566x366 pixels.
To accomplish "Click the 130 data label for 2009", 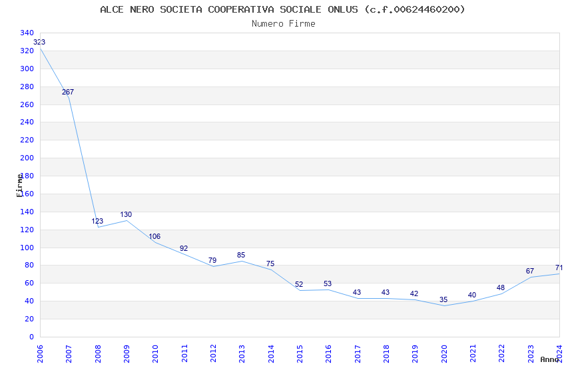I will pyautogui.click(x=126, y=214).
